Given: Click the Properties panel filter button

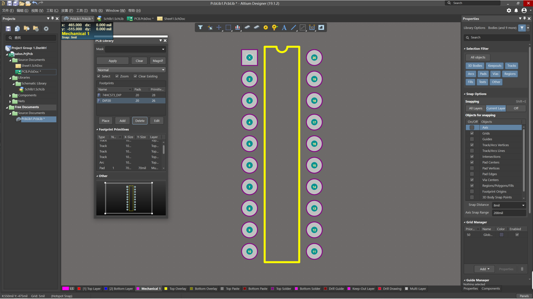Looking at the screenshot, I should pos(522,28).
